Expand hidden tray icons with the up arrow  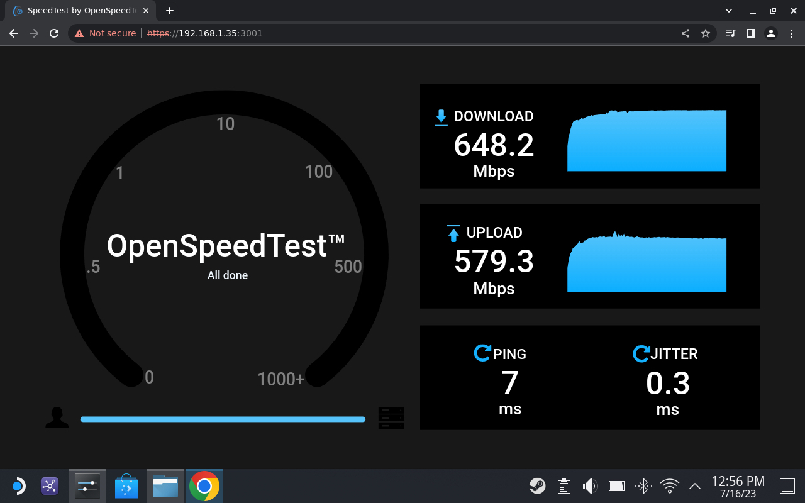pos(695,485)
